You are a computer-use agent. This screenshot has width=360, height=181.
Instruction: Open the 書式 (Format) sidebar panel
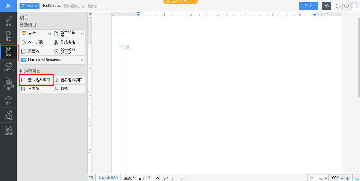[8, 20]
